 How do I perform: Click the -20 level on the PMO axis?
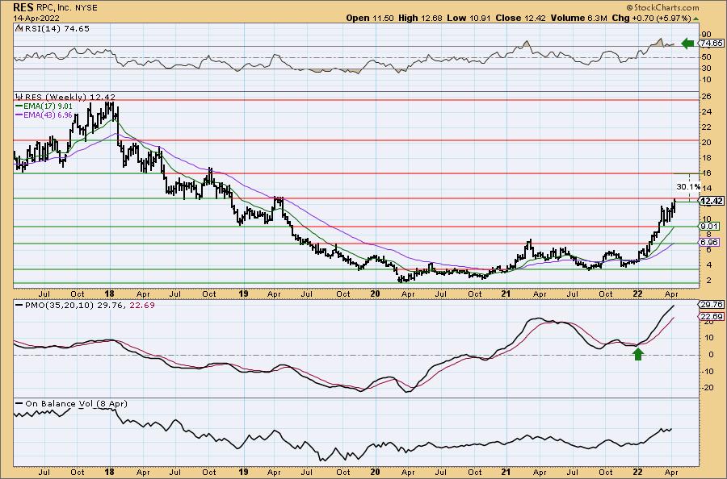point(706,387)
